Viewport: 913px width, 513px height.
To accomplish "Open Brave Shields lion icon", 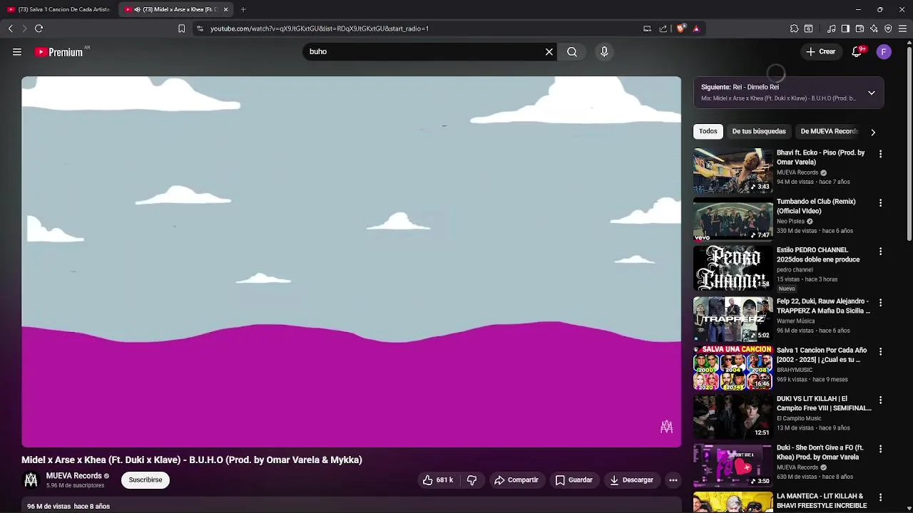I will point(680,28).
